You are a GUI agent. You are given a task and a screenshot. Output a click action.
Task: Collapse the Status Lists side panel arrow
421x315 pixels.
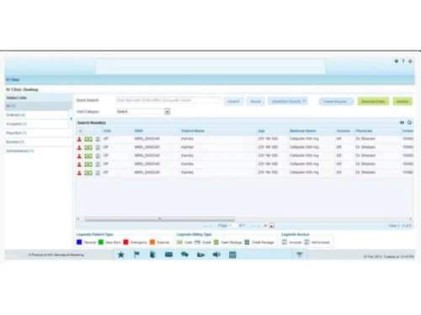point(71,118)
